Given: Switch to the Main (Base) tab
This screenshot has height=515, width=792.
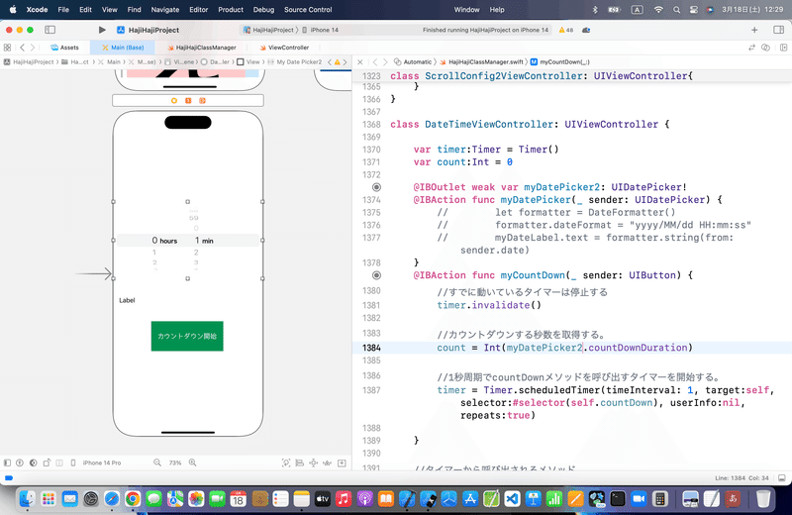Looking at the screenshot, I should click(x=123, y=48).
